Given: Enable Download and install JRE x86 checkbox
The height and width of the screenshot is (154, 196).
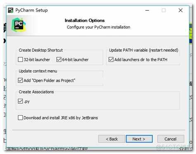Looking at the screenshot, I should point(20,118).
